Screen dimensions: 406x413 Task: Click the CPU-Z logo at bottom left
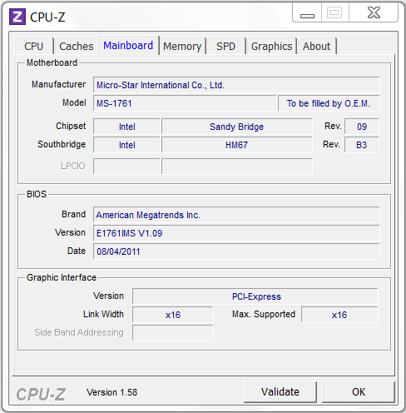41,394
